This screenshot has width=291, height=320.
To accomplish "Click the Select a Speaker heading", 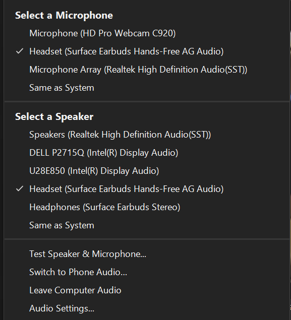I will 54,117.
